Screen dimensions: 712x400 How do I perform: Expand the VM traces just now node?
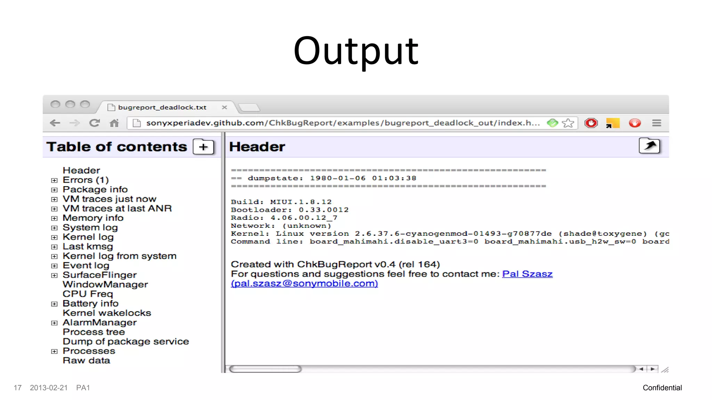(x=54, y=199)
